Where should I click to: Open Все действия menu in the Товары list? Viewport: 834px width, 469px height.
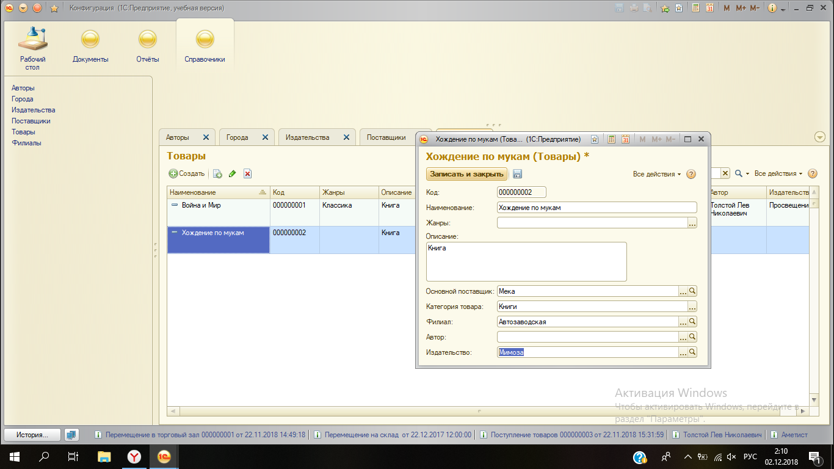click(778, 173)
